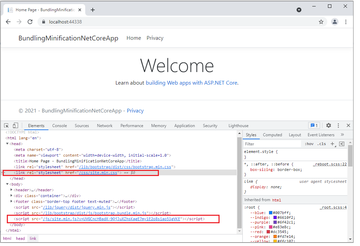Click the BundlingMinificationNetCoreApp brand link
Image resolution: width=360 pixels, height=246 pixels.
[x=69, y=38]
